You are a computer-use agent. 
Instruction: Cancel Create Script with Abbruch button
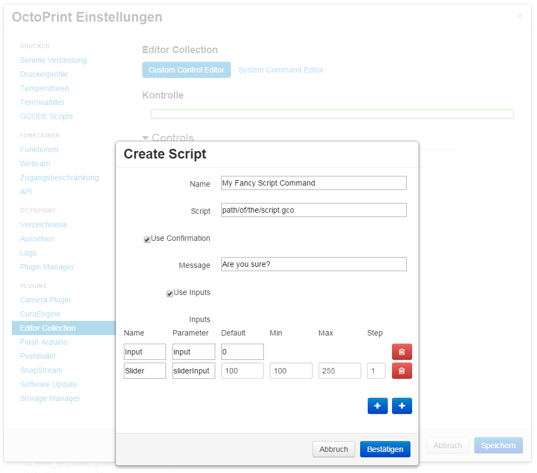pyautogui.click(x=334, y=449)
